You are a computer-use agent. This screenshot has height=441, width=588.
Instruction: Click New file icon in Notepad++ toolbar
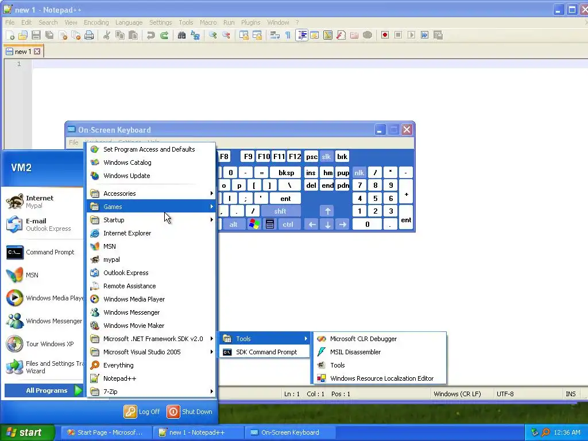(x=10, y=35)
